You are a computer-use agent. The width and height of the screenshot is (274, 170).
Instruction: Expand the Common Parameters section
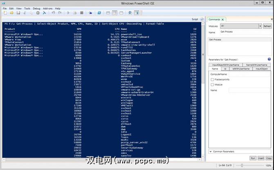point(240,152)
